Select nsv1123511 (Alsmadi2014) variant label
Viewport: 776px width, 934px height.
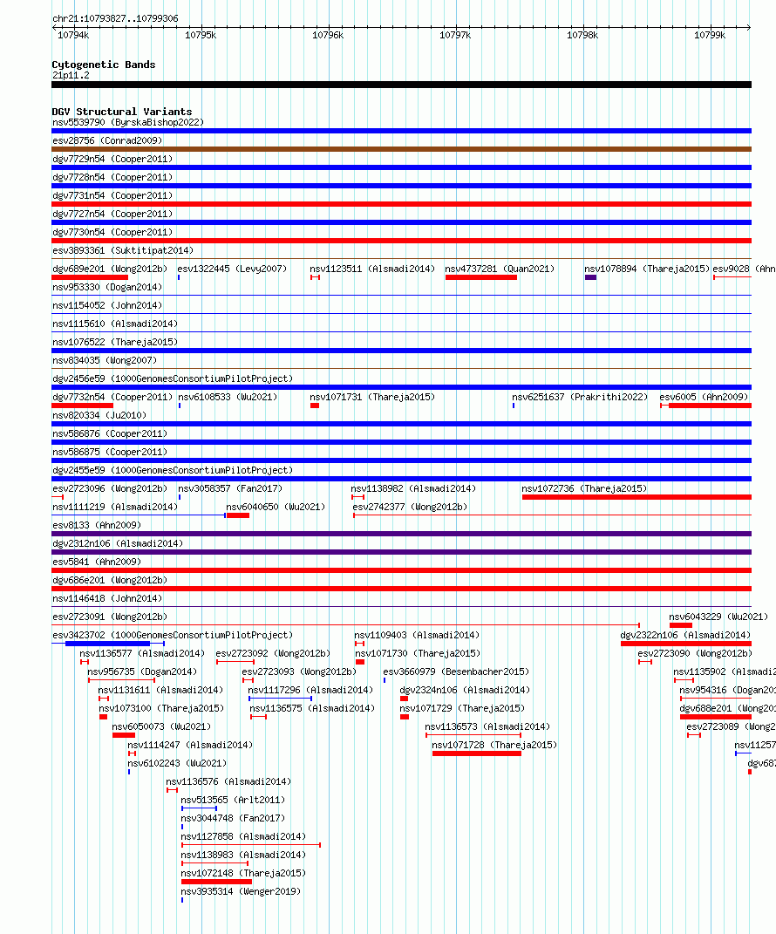[373, 269]
